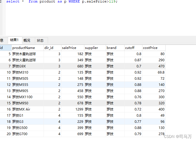Click salePrice value 550
196x141 pixels.
click(73, 97)
